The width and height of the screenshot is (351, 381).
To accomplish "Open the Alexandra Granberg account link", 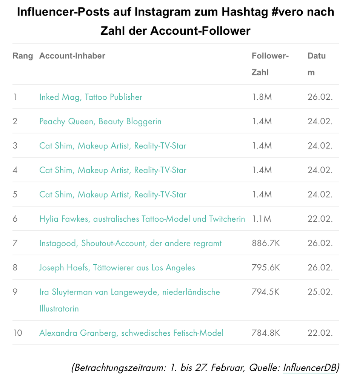I will [131, 333].
